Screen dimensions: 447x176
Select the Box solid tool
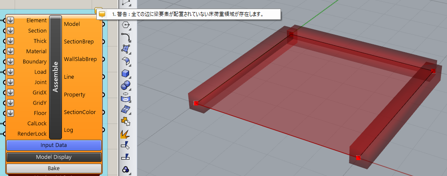point(126,73)
